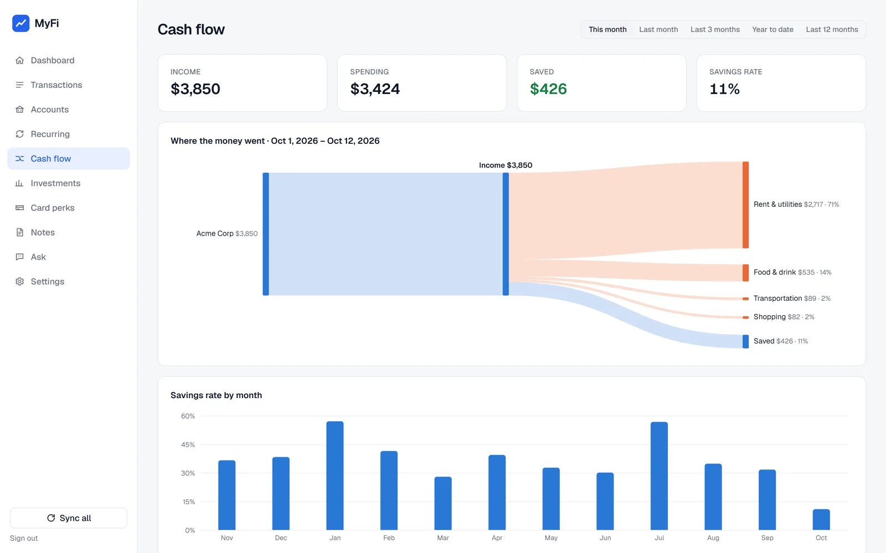Select the This month range tab
Image resolution: width=886 pixels, height=553 pixels.
pyautogui.click(x=607, y=29)
